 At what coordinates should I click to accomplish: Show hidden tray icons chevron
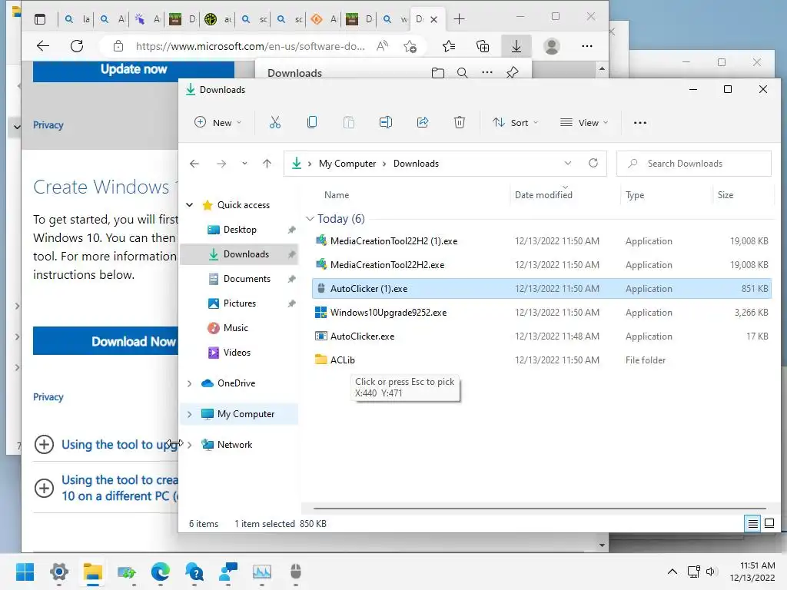tap(672, 572)
